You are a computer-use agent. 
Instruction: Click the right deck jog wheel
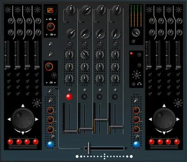(x=164, y=119)
